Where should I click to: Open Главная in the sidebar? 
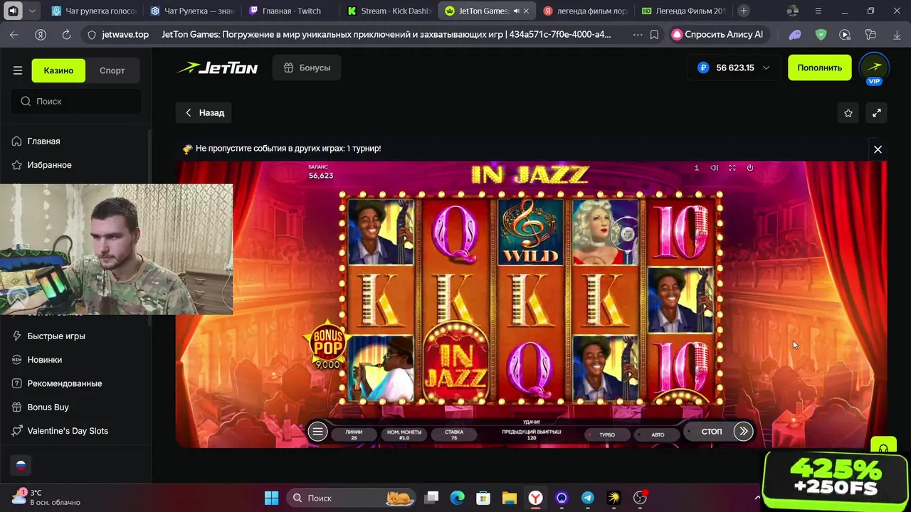tap(43, 141)
